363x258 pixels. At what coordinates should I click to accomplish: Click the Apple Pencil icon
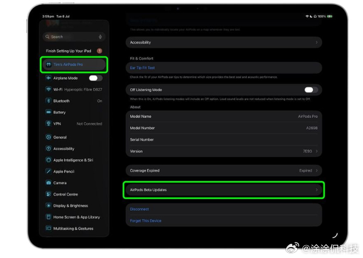48,172
